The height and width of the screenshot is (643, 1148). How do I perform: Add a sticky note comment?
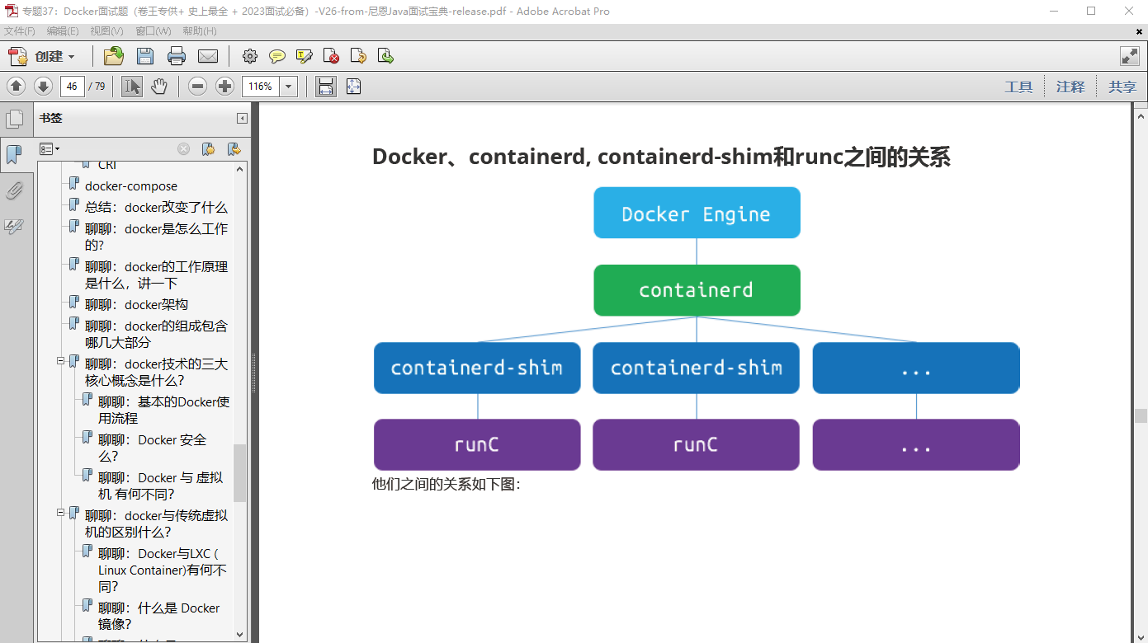277,56
